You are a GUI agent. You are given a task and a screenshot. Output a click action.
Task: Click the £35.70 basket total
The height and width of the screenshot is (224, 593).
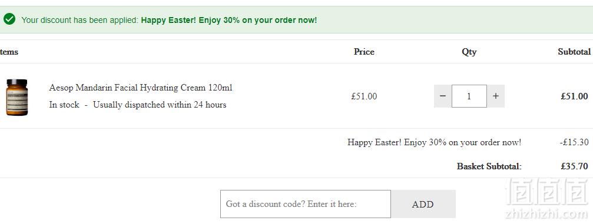coord(575,166)
